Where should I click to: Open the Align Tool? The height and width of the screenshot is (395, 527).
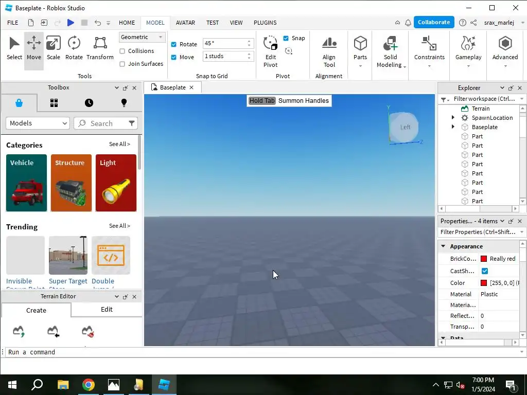(x=329, y=51)
